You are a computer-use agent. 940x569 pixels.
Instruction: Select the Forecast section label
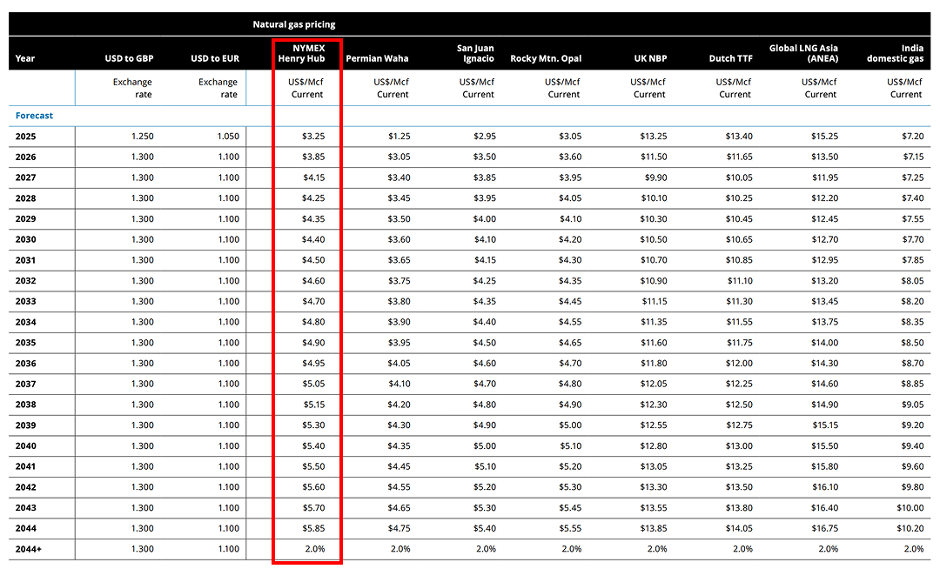(34, 116)
